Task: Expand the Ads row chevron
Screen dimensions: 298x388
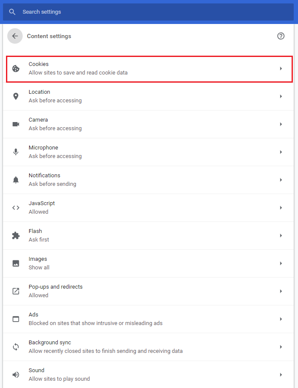Action: (x=281, y=319)
